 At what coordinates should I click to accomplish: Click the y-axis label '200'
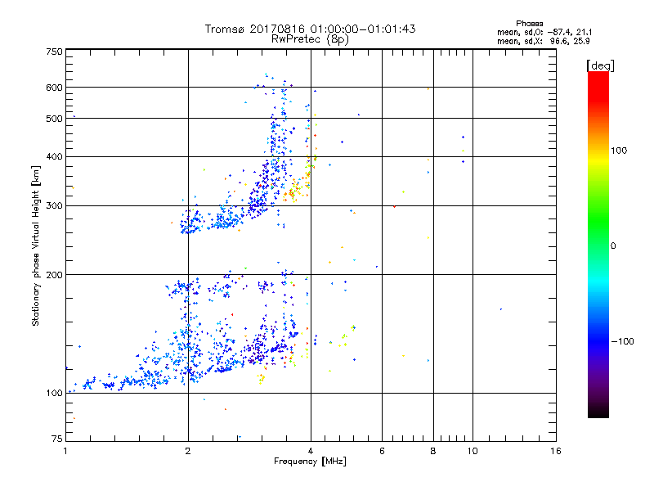54,275
